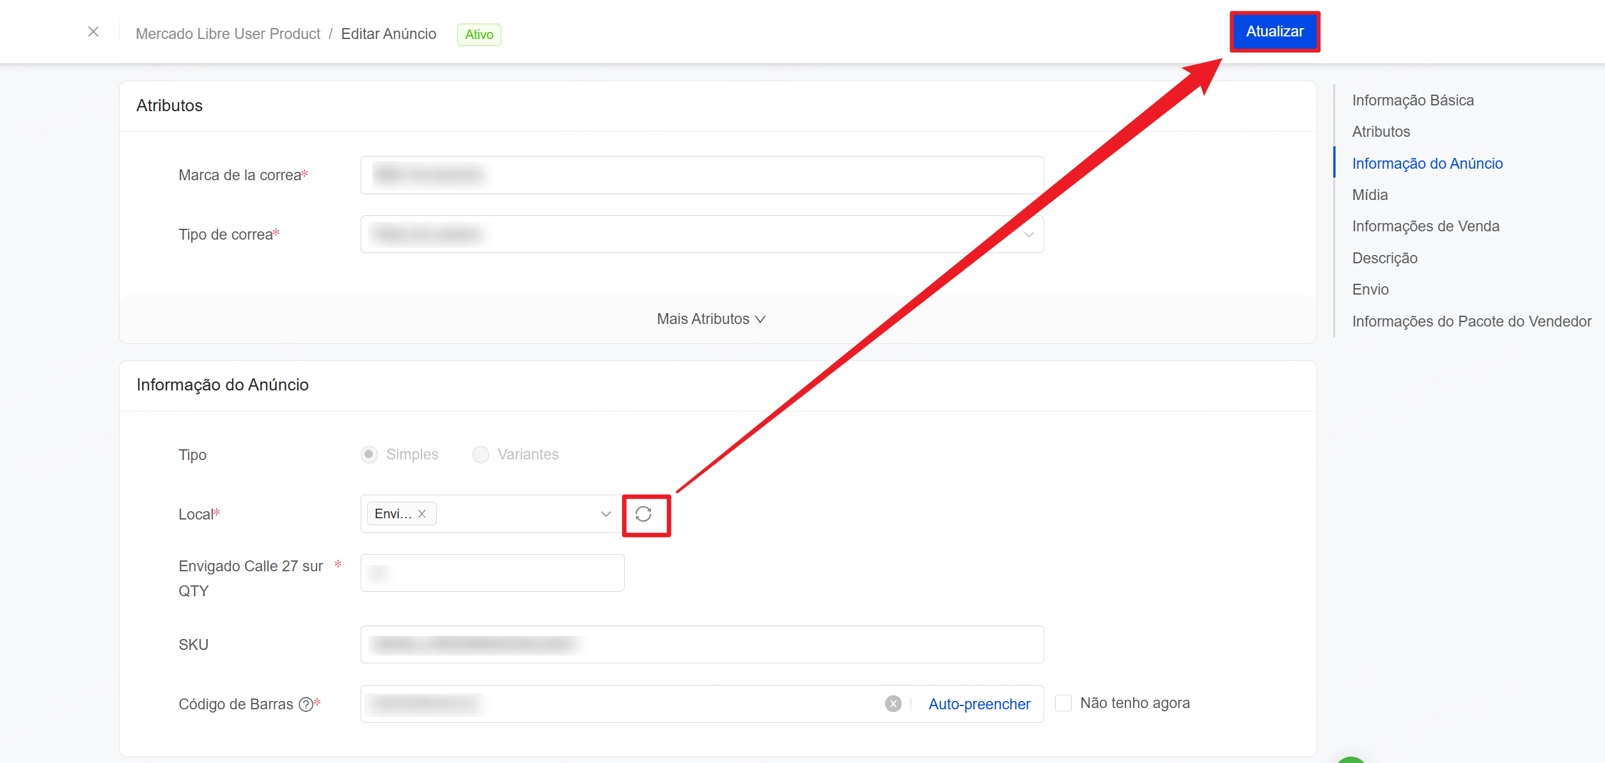Click the Mercado Libre User Product breadcrumb
The height and width of the screenshot is (763, 1605).
(228, 34)
